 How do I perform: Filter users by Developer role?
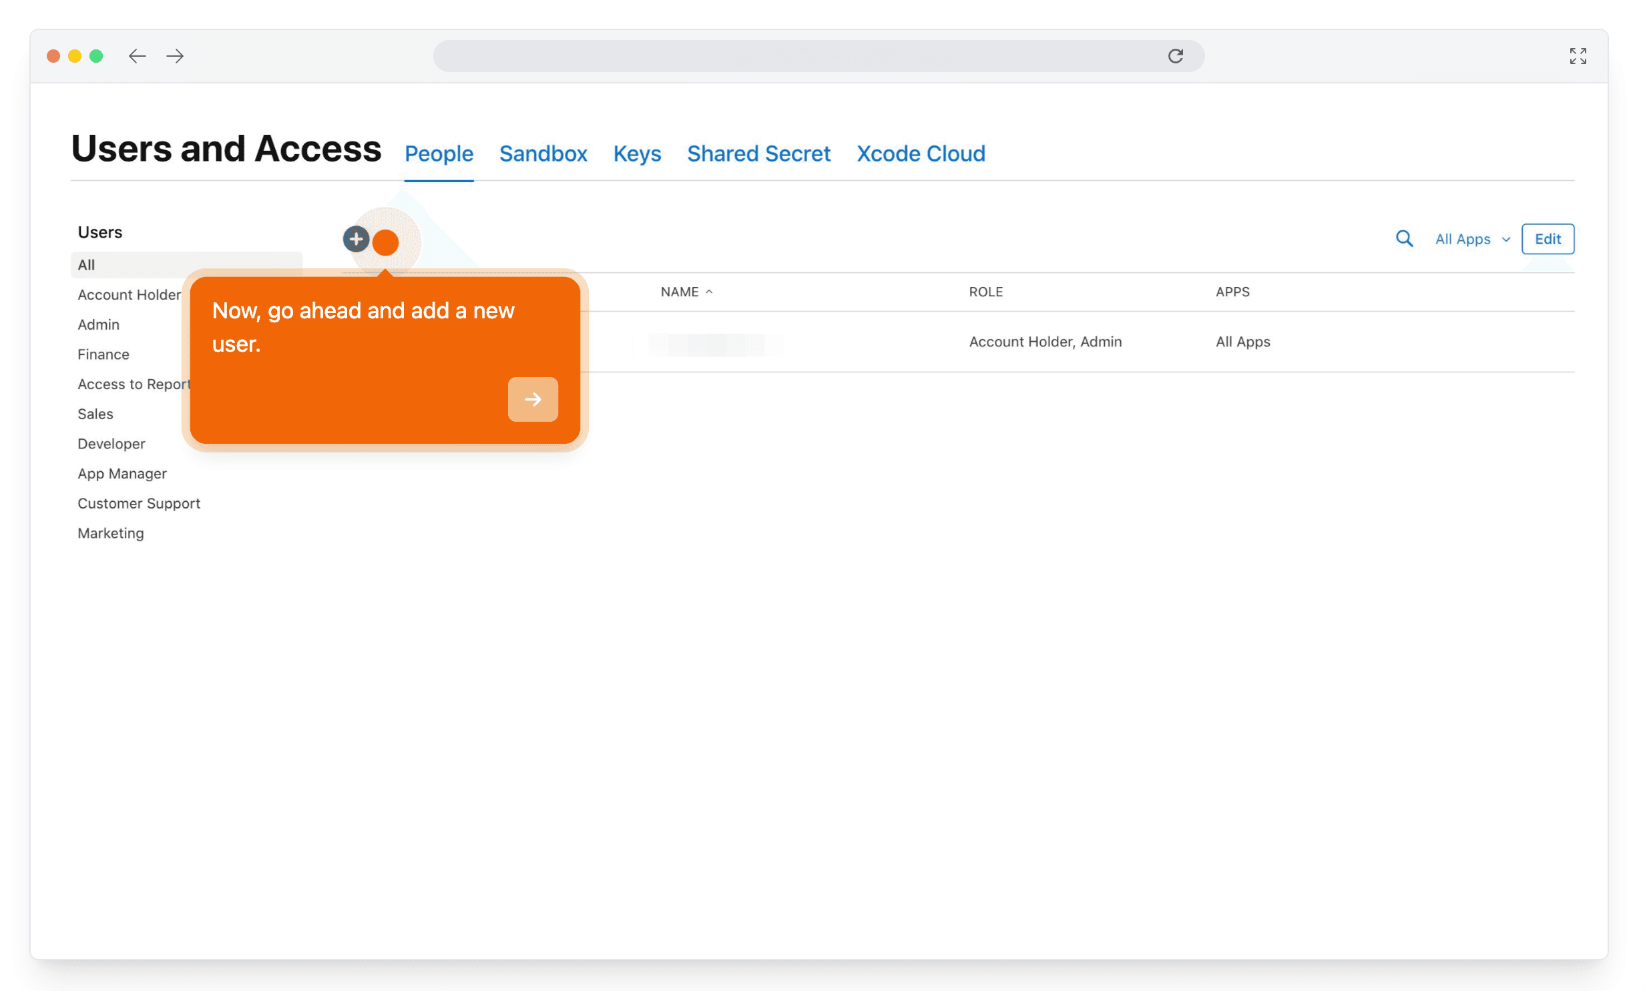pyautogui.click(x=111, y=444)
